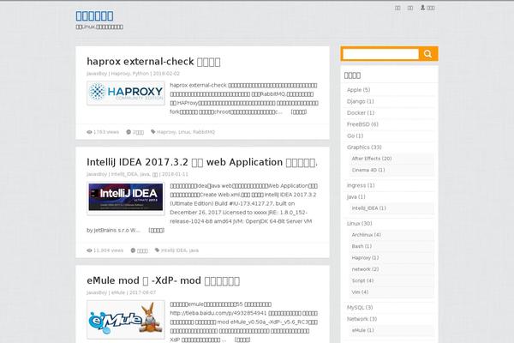Viewport: 514px width, 343px height.
Task: Click the eMule category in the eMule post byline
Action: coord(118,292)
